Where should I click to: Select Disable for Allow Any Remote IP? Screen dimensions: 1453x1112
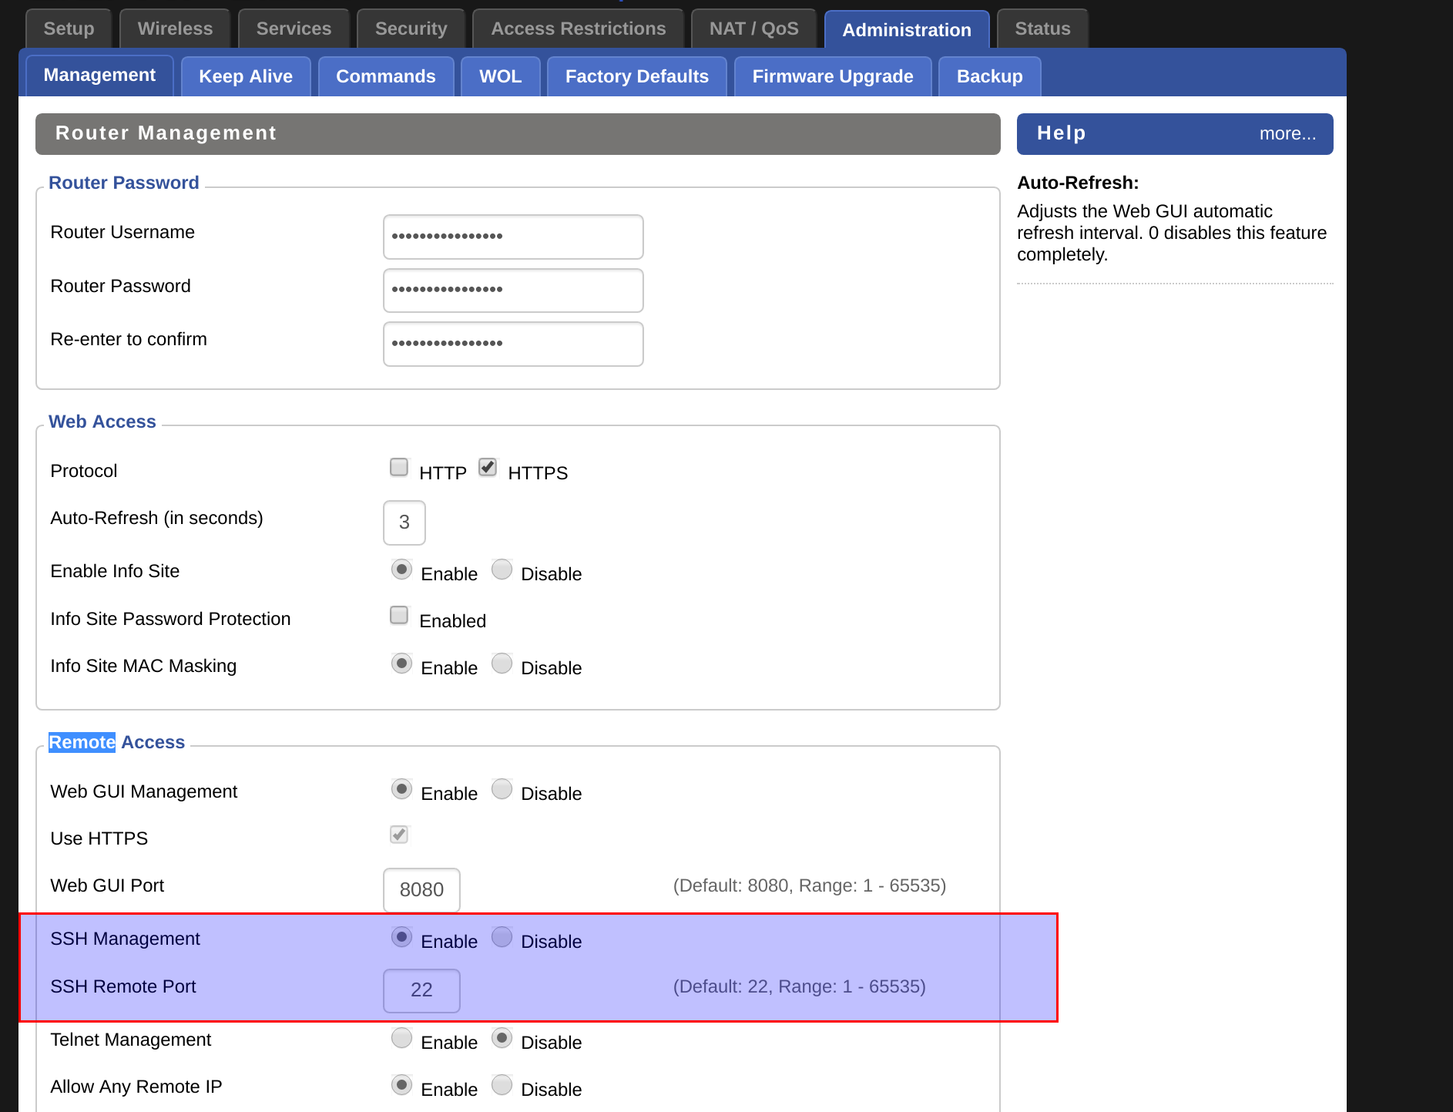pyautogui.click(x=502, y=1085)
